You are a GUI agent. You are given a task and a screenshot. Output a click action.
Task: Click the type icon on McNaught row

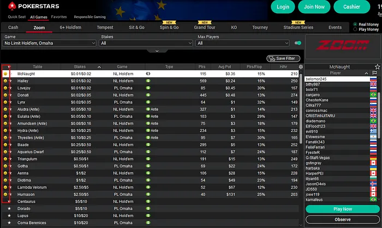[x=148, y=74]
